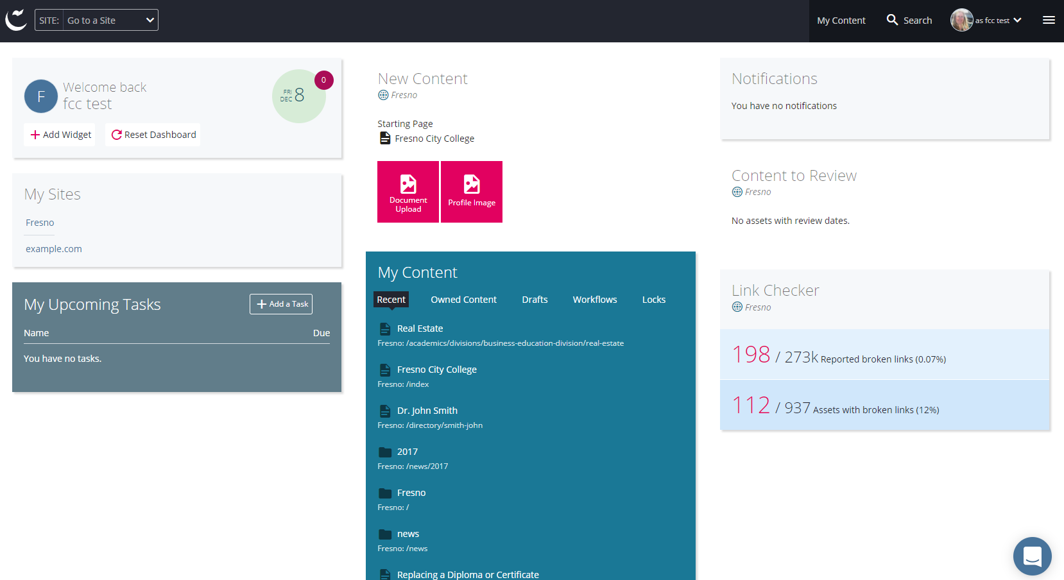Open the chat support widget
The width and height of the screenshot is (1064, 580).
1032,556
